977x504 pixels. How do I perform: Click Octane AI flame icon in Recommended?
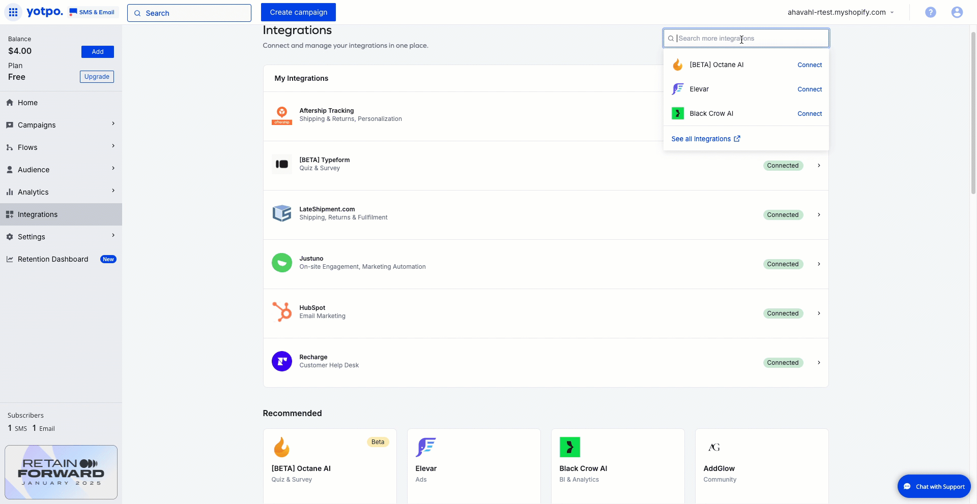(282, 447)
